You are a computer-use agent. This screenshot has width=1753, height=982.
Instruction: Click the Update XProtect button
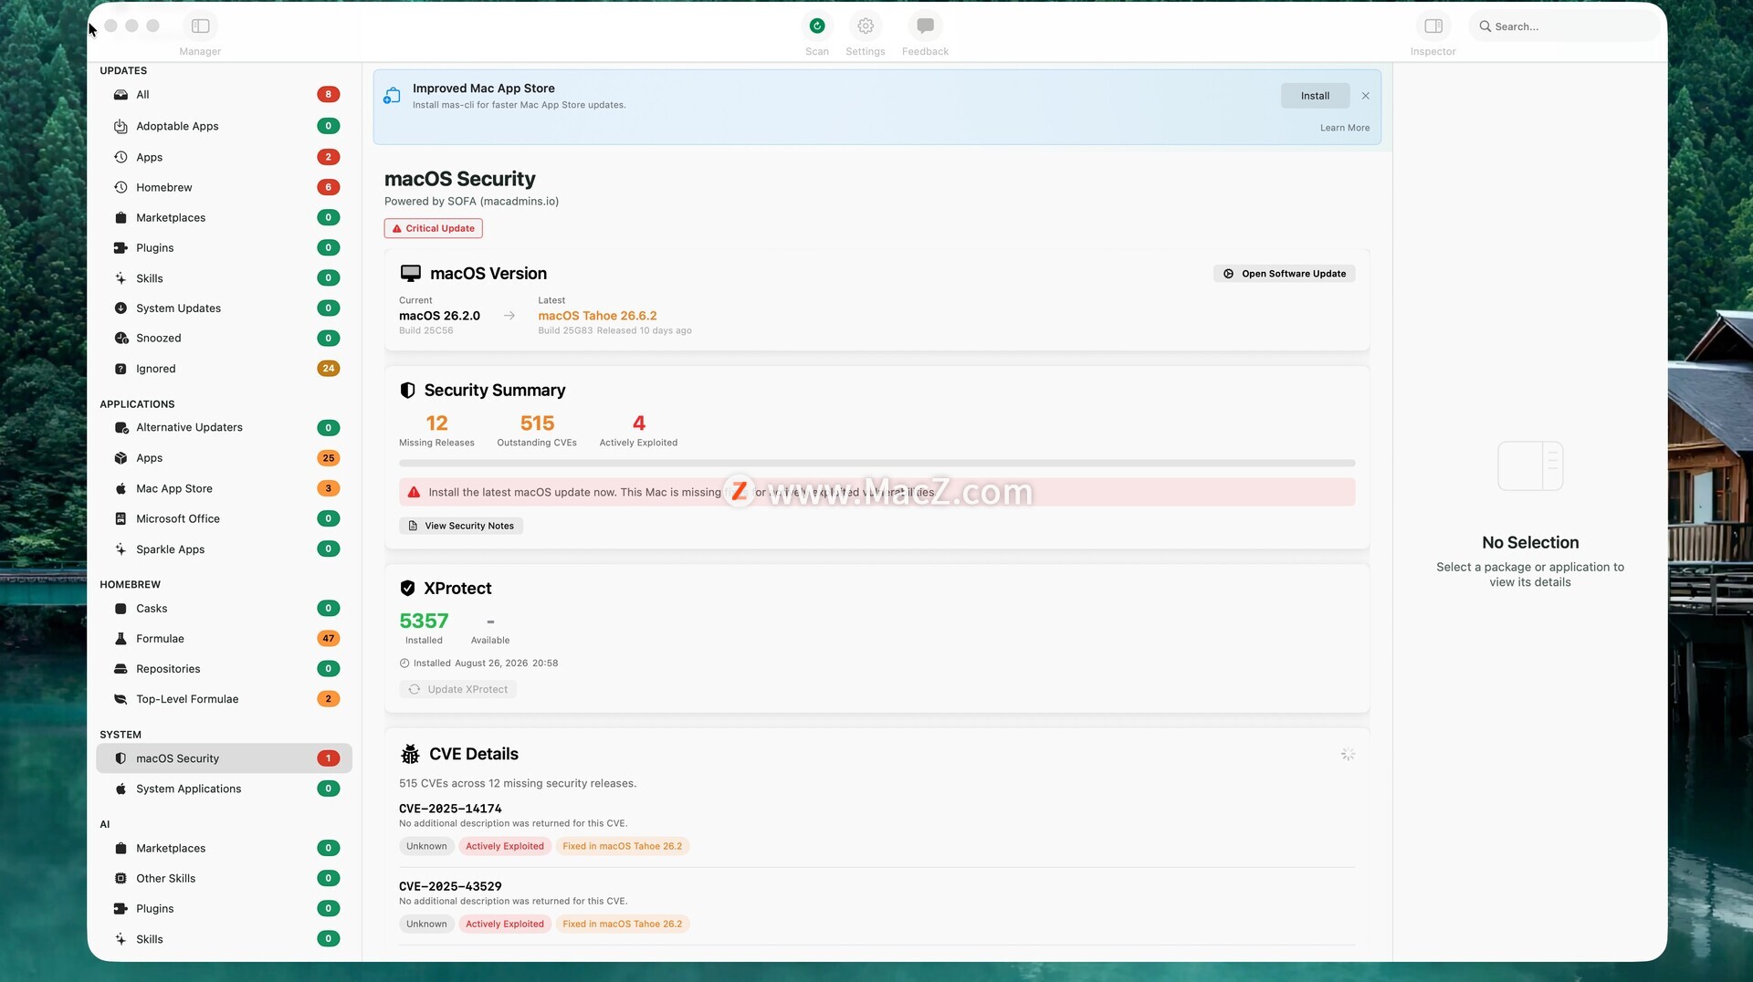[x=458, y=690]
